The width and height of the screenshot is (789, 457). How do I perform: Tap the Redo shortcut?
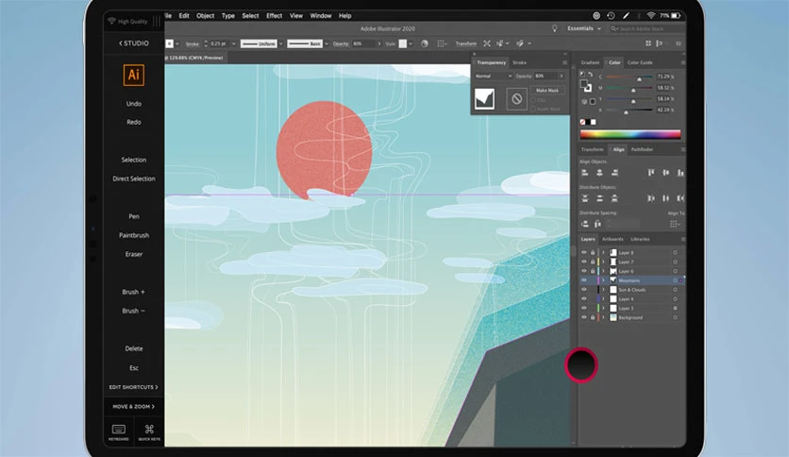134,123
